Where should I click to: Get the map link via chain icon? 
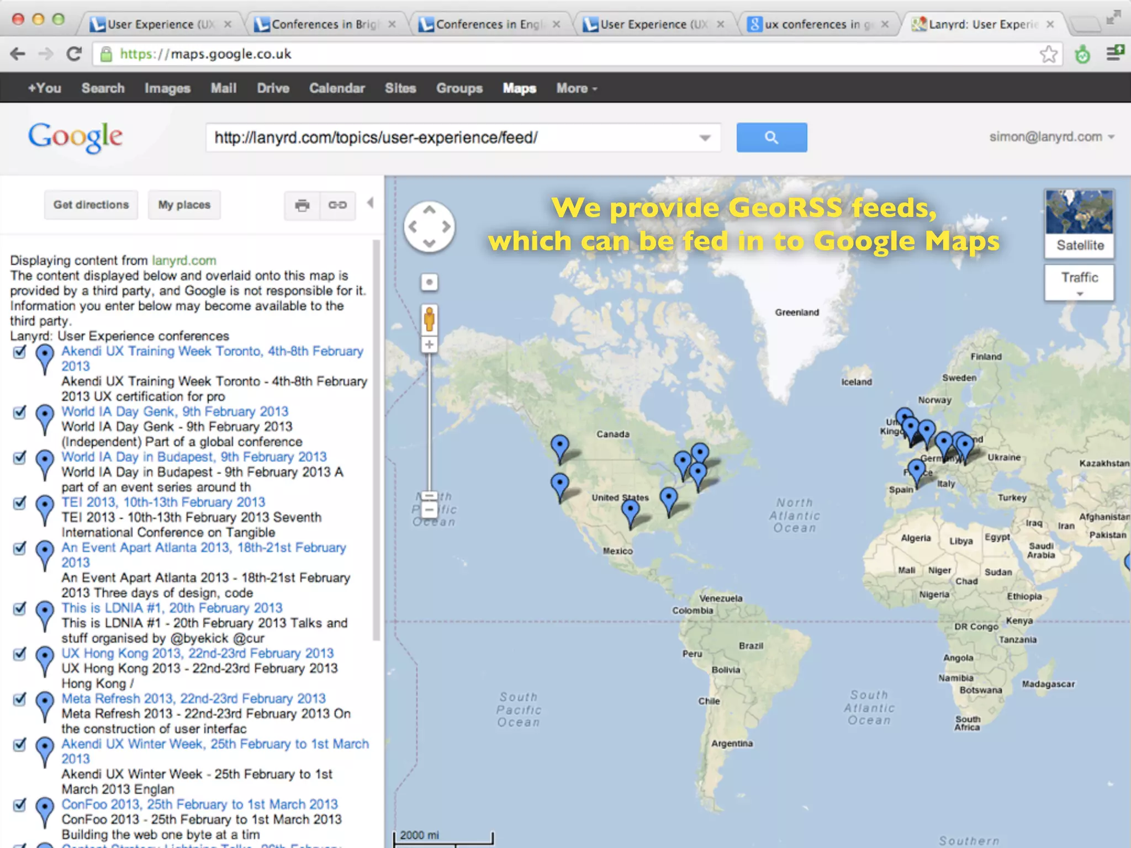337,205
